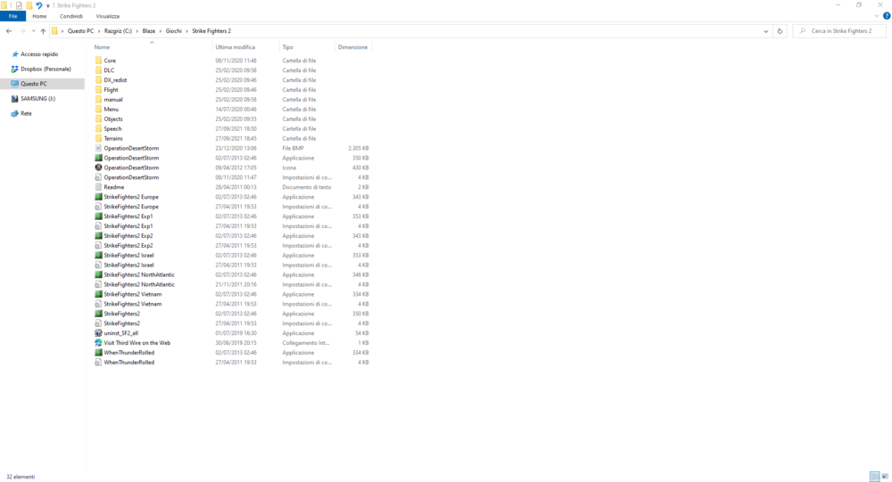Select the OperationDesertStorm BMP file icon
This screenshot has height=482, width=892.
coord(98,149)
